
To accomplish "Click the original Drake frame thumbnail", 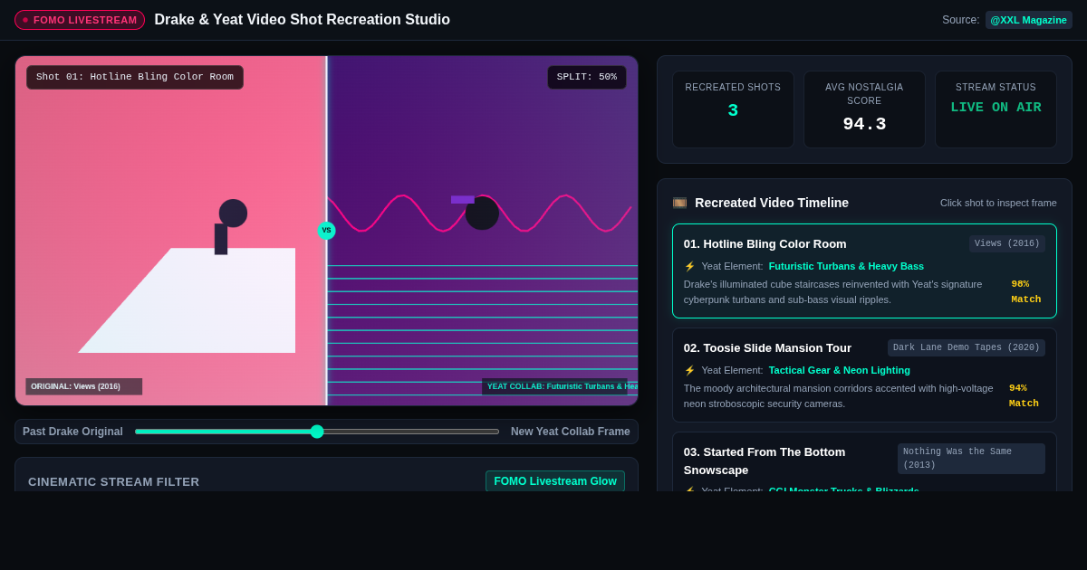I will (170, 231).
